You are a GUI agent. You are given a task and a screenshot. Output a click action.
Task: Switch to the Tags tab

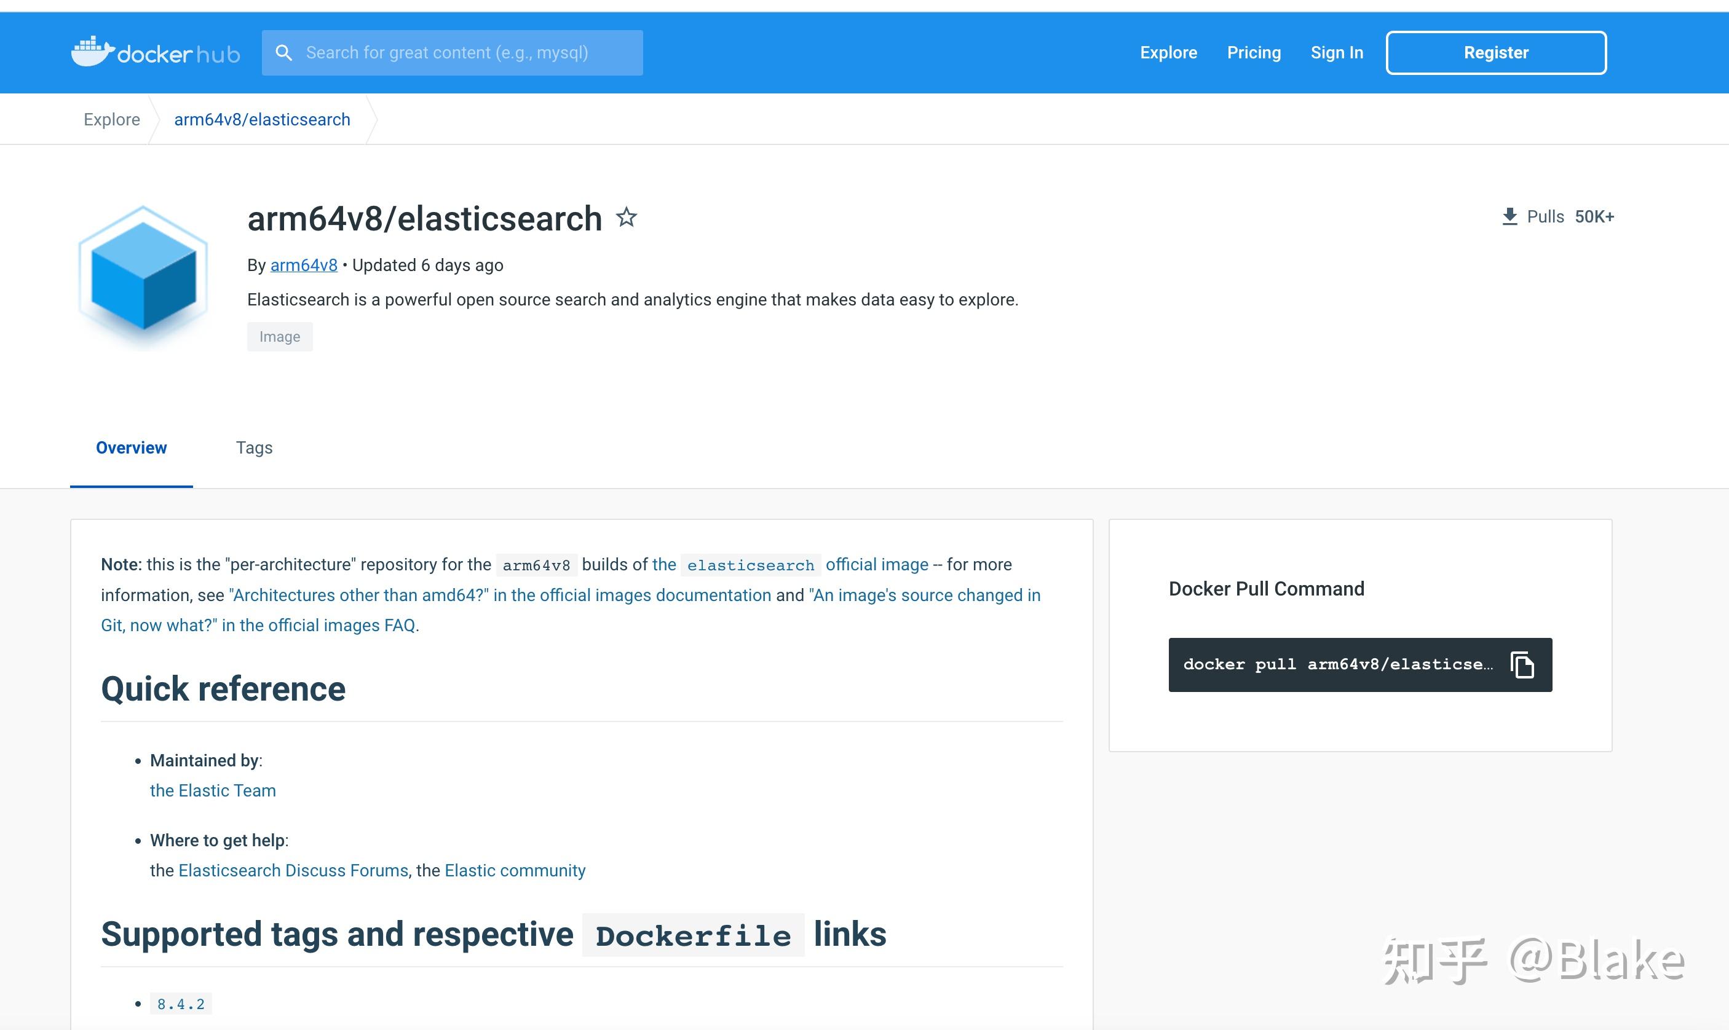[x=253, y=447]
